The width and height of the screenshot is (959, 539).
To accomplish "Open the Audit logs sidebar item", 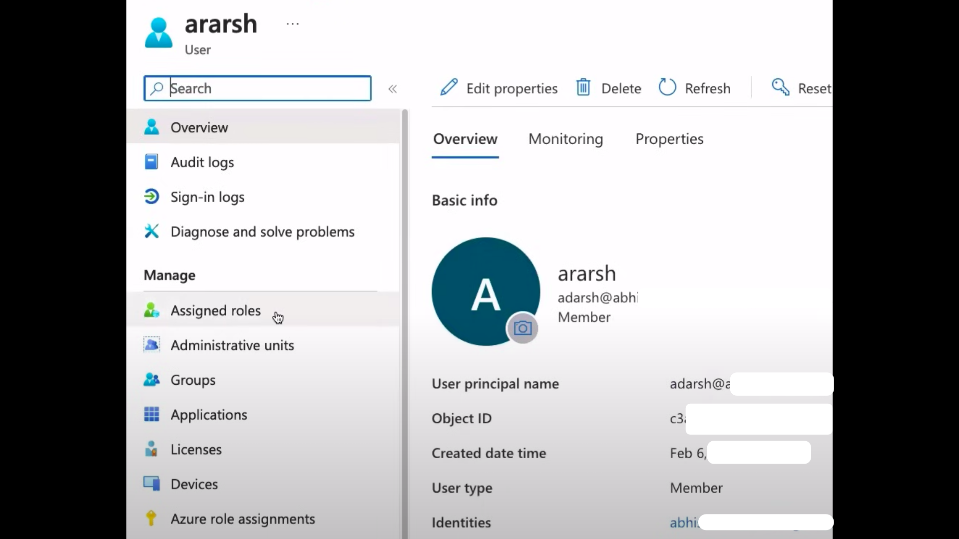I will coord(202,162).
